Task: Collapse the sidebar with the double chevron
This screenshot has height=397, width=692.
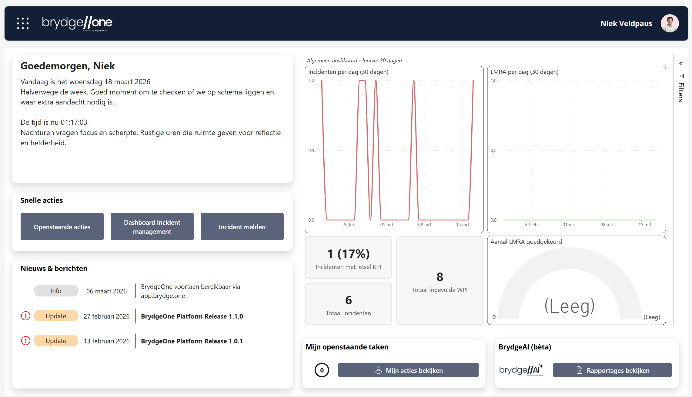Action: 681,63
